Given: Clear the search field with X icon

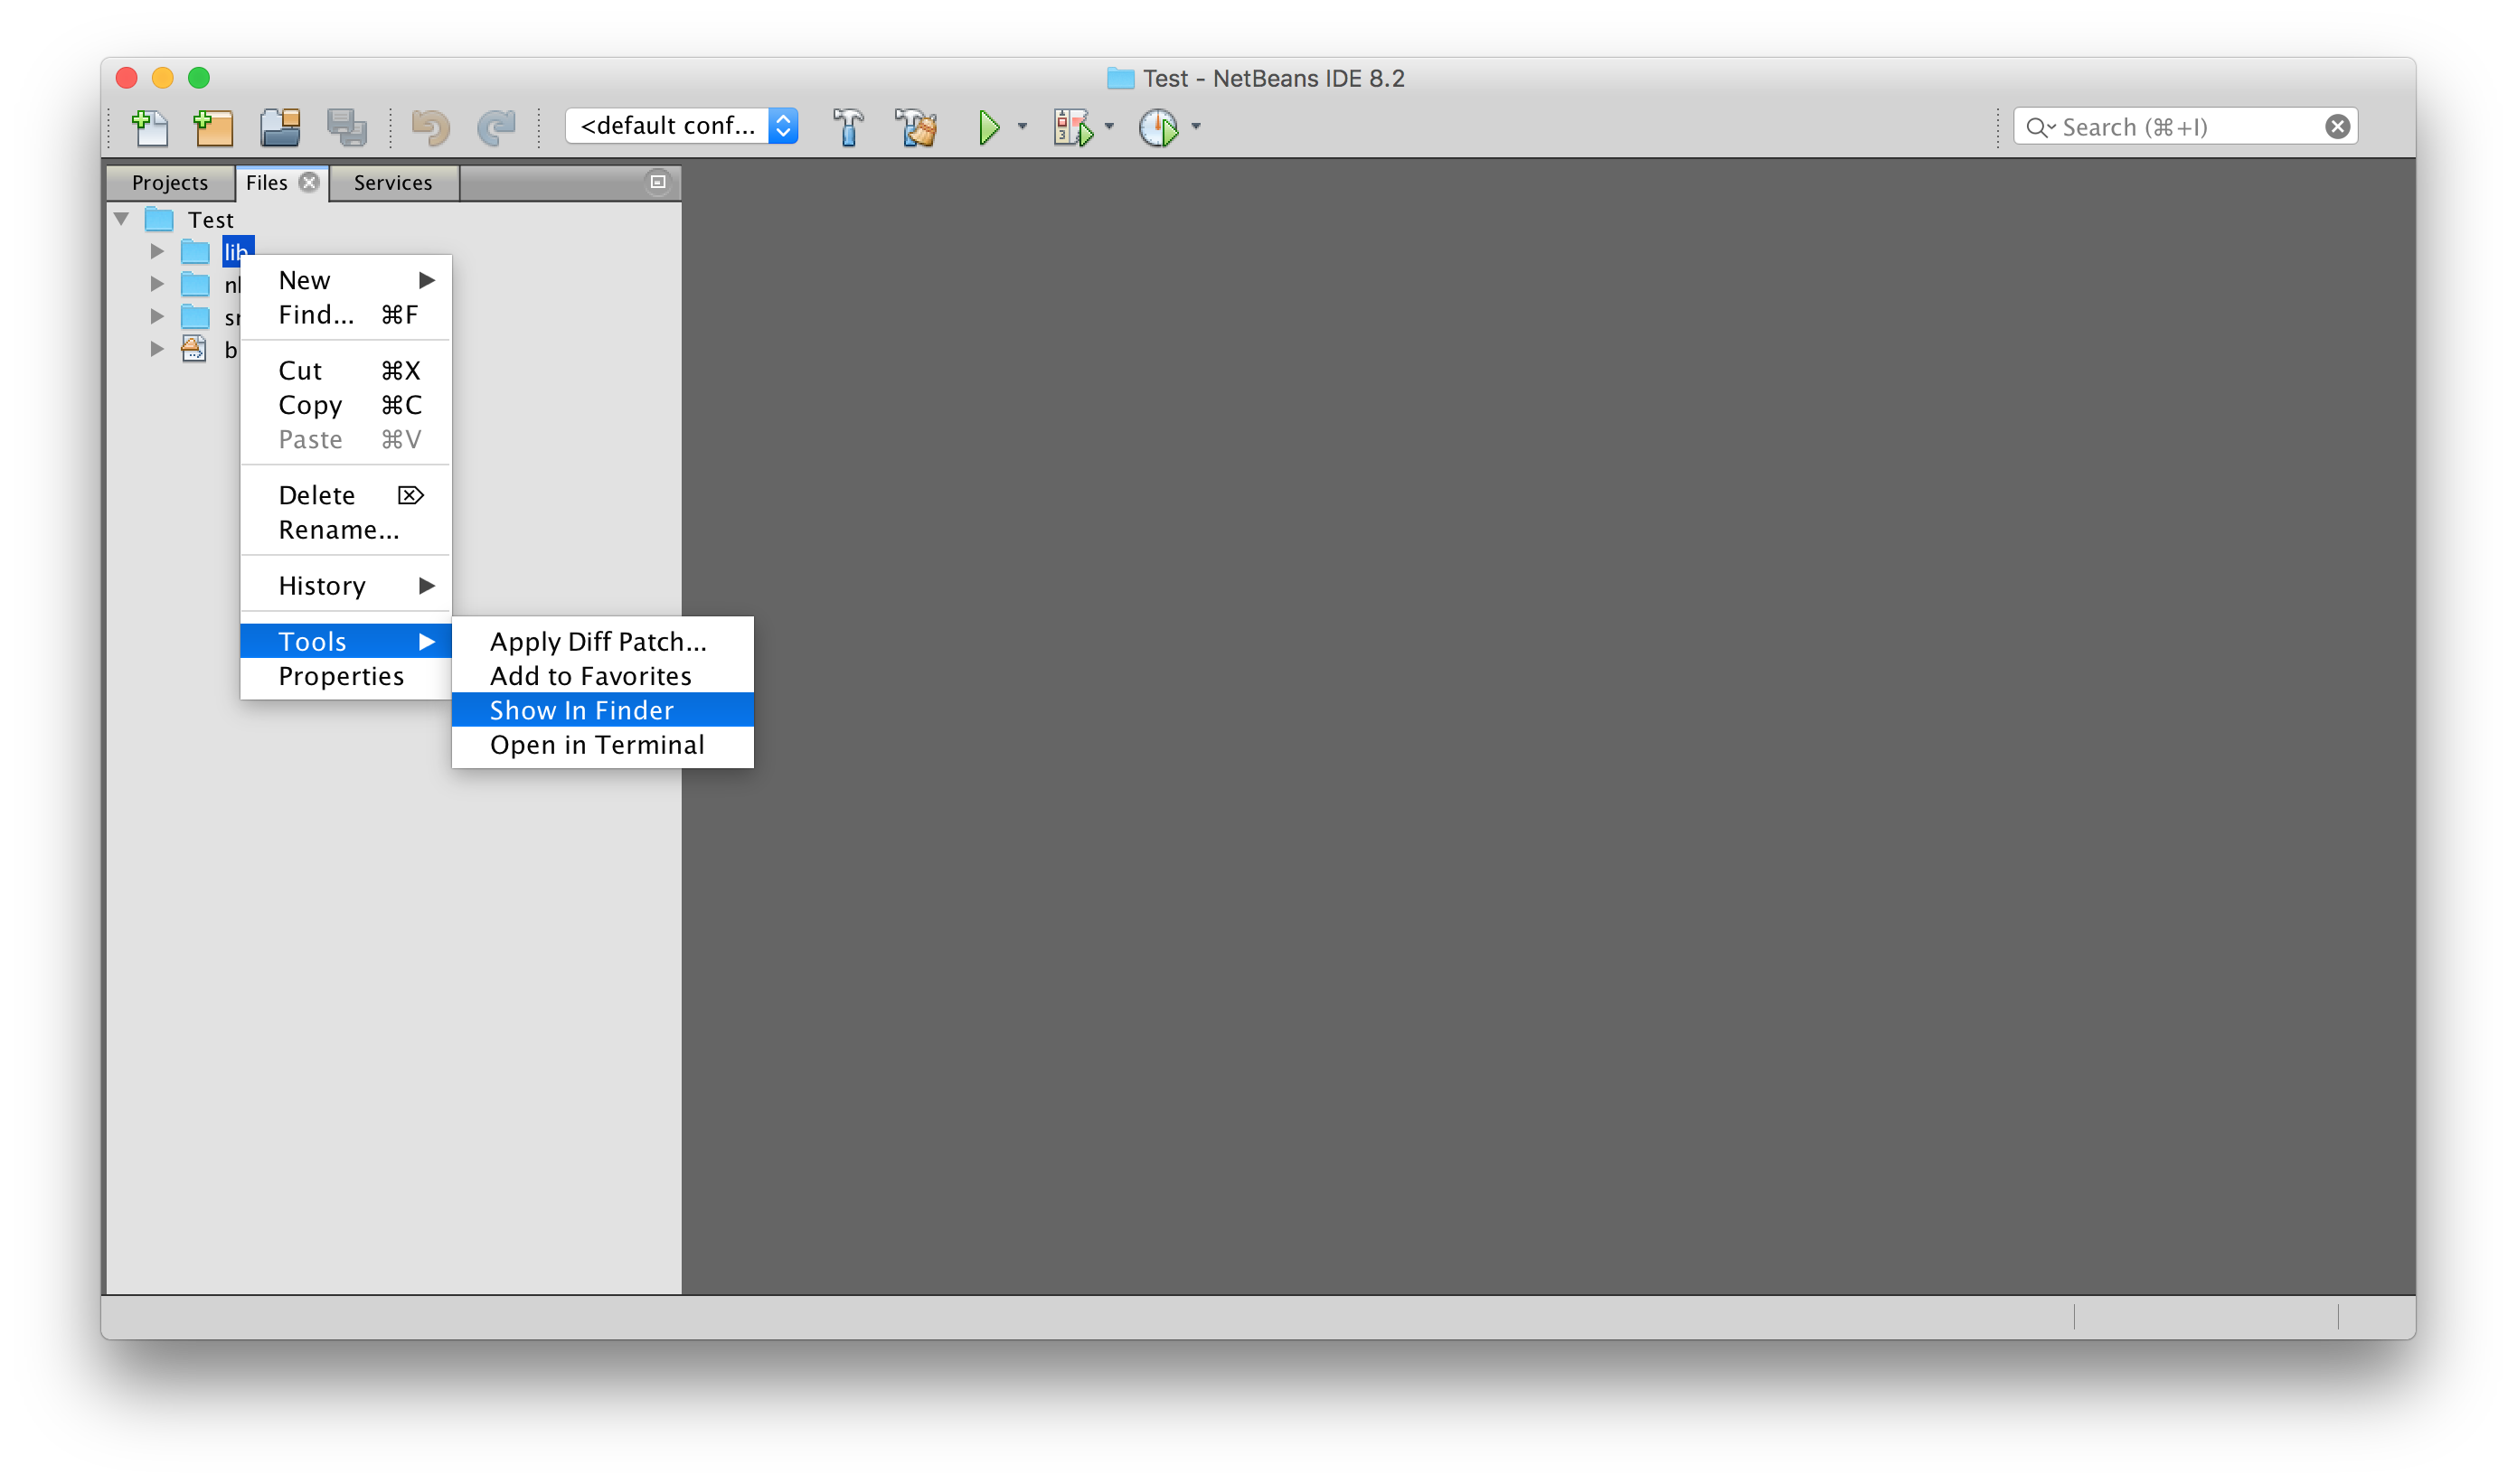Looking at the screenshot, I should [2337, 127].
